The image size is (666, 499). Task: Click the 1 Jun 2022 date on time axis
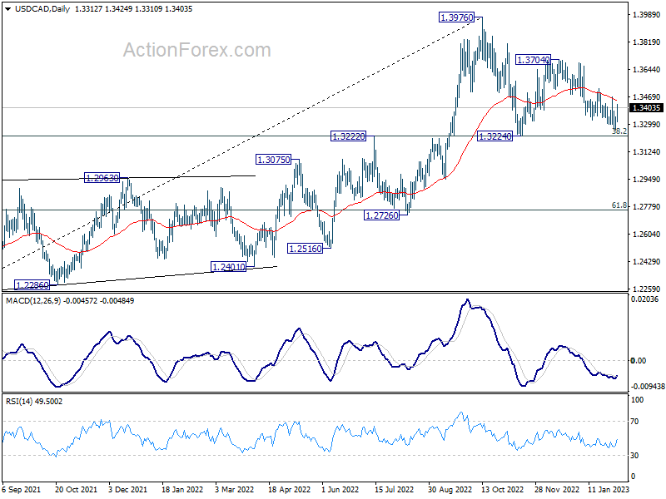[x=340, y=489]
